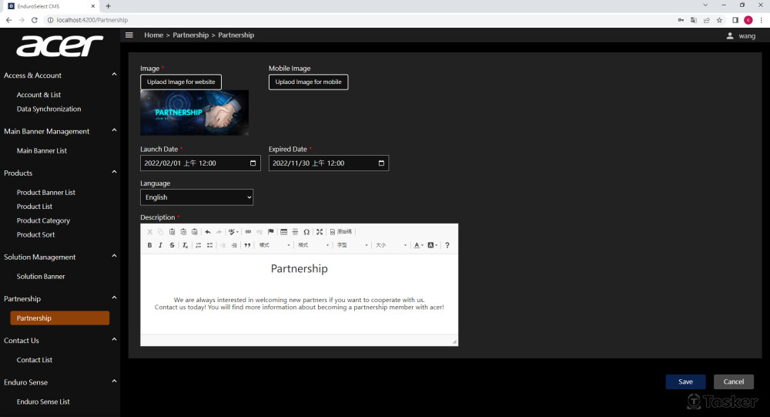This screenshot has height=417, width=770.
Task: Insert an anchor with the flag icon
Action: (270, 231)
